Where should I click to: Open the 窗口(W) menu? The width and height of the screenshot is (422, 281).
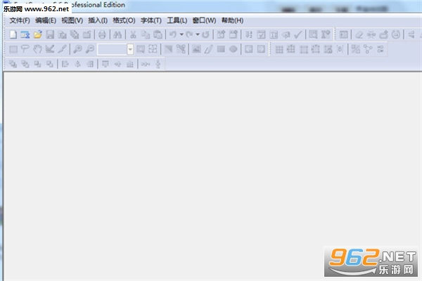[x=204, y=20]
